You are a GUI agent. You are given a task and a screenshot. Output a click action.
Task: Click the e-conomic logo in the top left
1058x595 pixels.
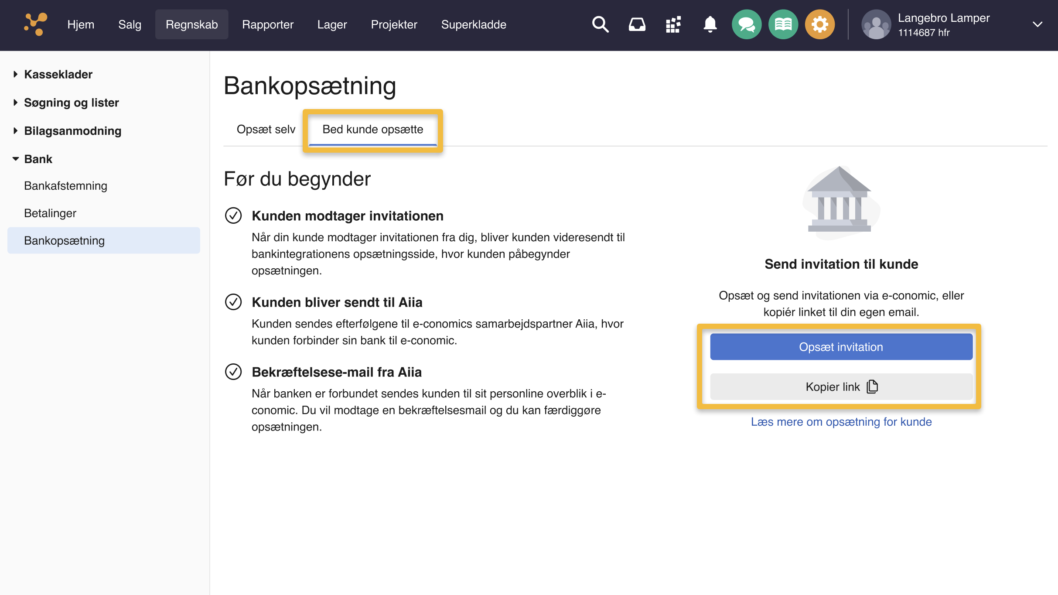pyautogui.click(x=35, y=24)
